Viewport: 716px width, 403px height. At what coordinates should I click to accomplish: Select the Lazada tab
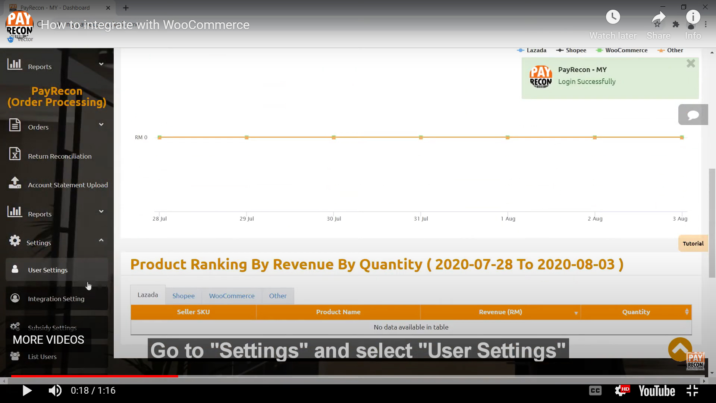pos(148,295)
